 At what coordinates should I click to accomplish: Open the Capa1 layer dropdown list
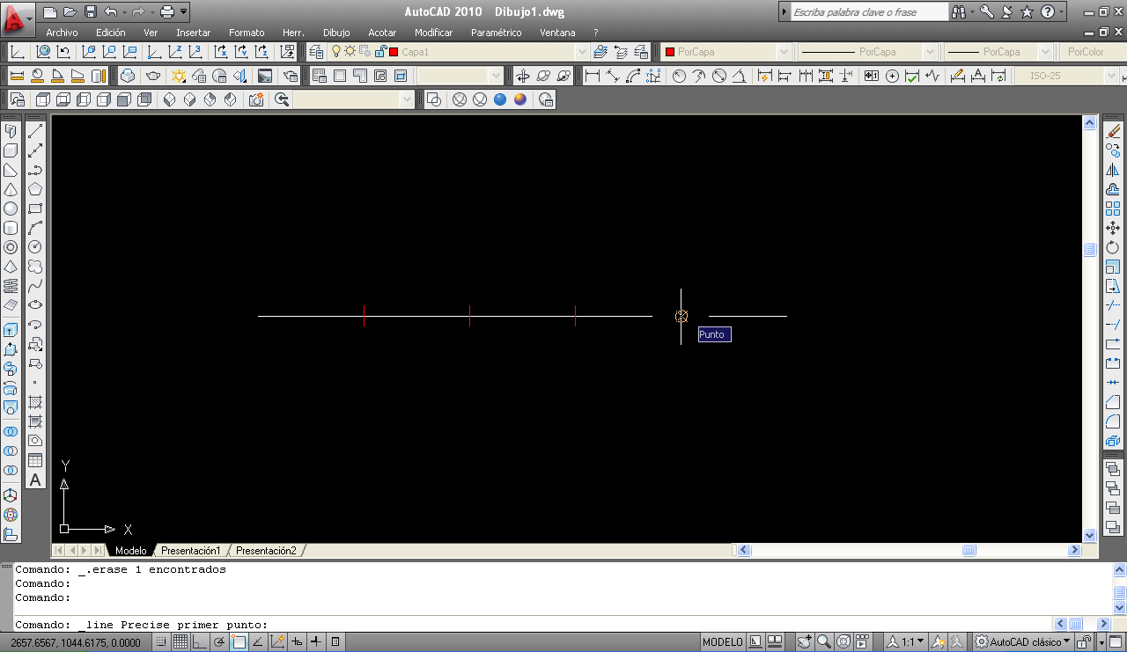[x=583, y=52]
